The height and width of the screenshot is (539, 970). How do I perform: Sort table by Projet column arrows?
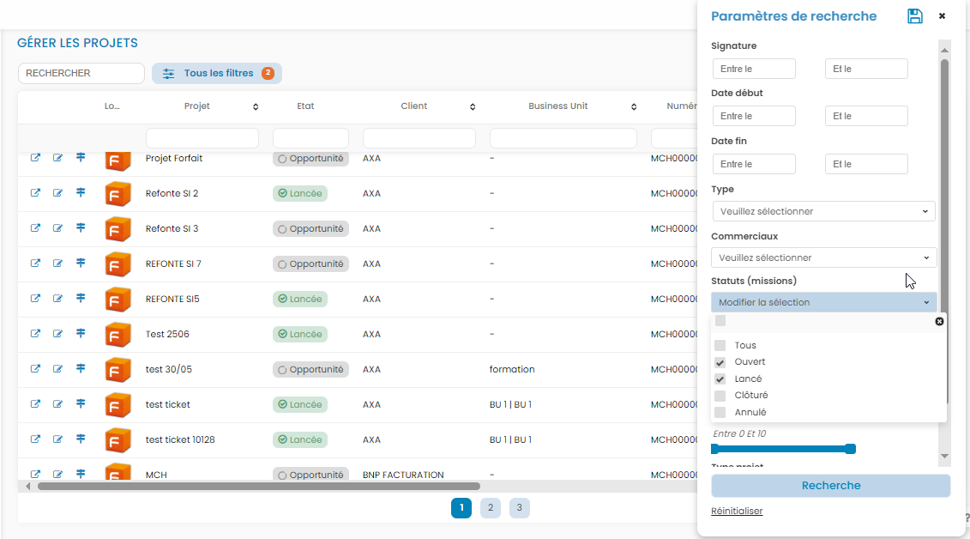click(256, 107)
